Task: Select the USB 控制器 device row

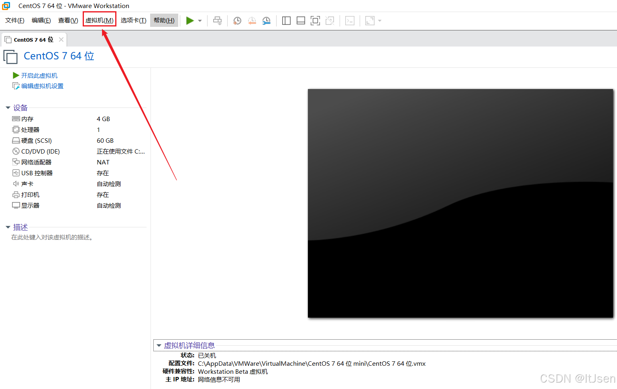Action: coord(78,173)
